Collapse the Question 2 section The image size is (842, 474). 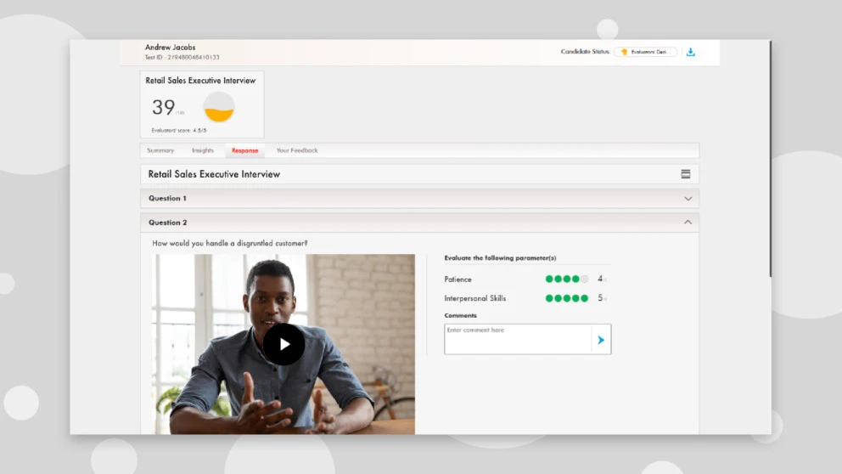pos(688,223)
